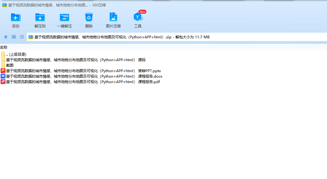This screenshot has height=179, width=327.
Task: Click the 解压到 label in the toolbar
Action: coord(40,26)
